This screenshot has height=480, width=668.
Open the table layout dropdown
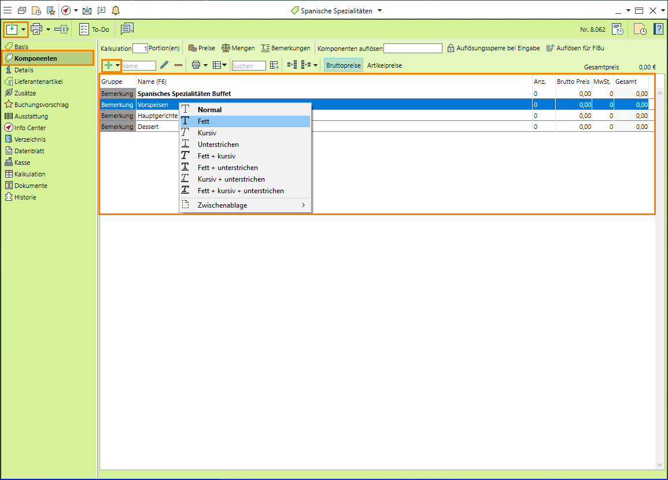pyautogui.click(x=220, y=65)
